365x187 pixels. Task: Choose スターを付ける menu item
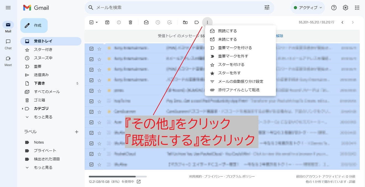240,65
